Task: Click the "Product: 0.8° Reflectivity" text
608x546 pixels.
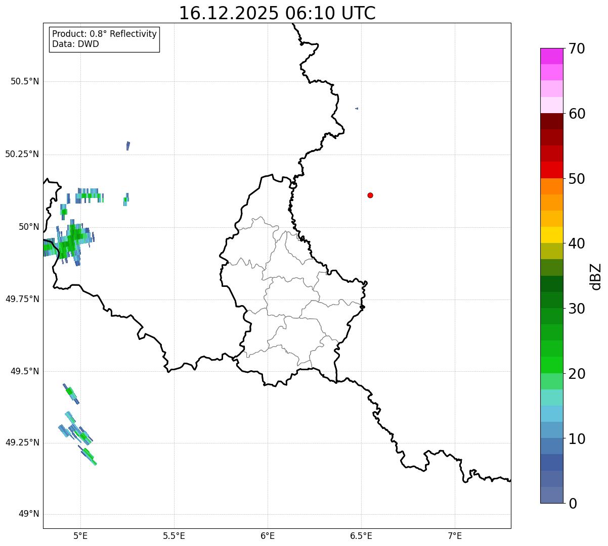Action: click(x=105, y=34)
